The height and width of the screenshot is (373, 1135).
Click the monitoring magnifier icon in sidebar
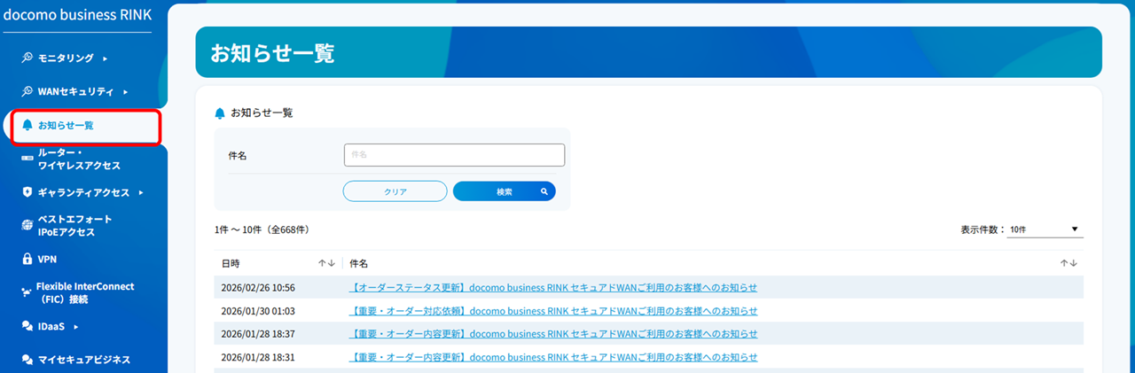click(27, 58)
